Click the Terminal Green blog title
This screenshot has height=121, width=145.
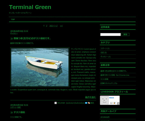coord(30,7)
